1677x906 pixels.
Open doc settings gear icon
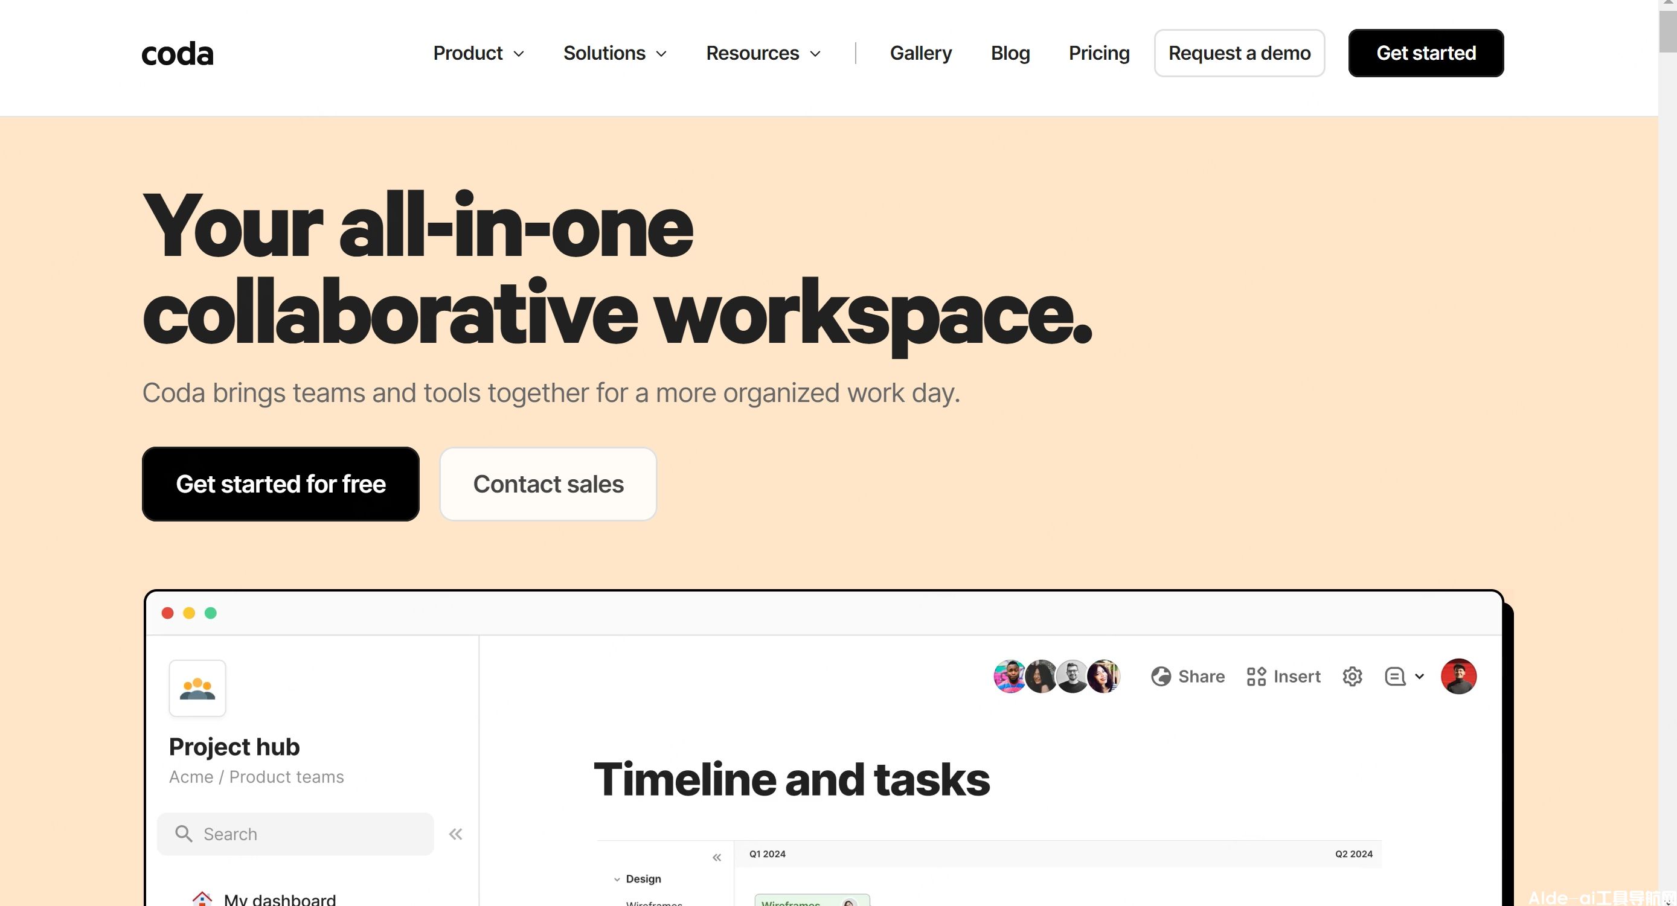pyautogui.click(x=1352, y=677)
